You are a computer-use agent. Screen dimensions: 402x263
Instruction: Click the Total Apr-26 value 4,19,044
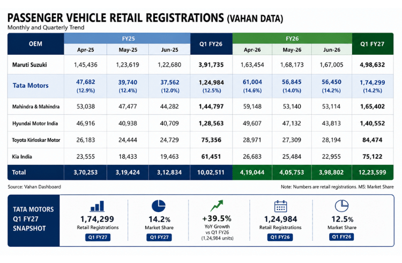252,172
